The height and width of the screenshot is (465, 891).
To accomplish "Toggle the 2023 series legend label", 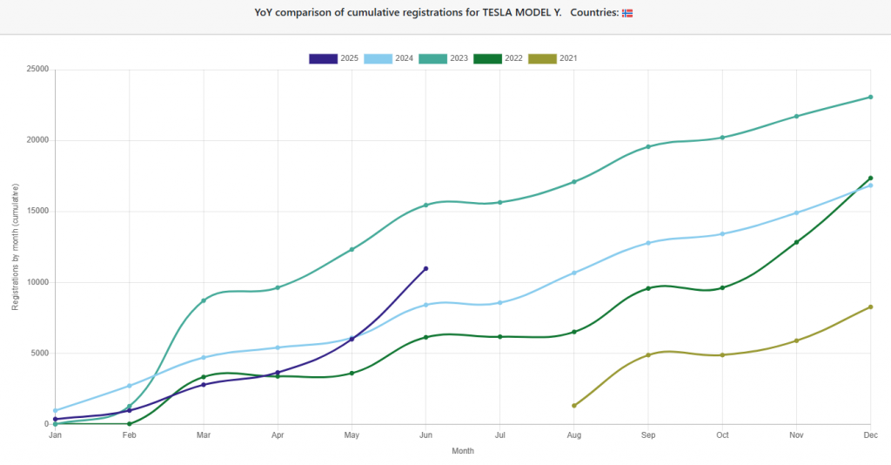I will click(x=459, y=58).
